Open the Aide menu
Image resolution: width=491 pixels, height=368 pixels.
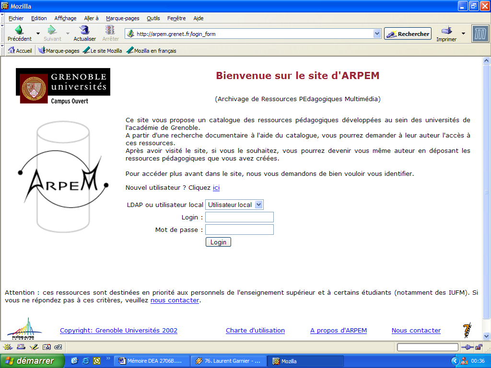(198, 18)
